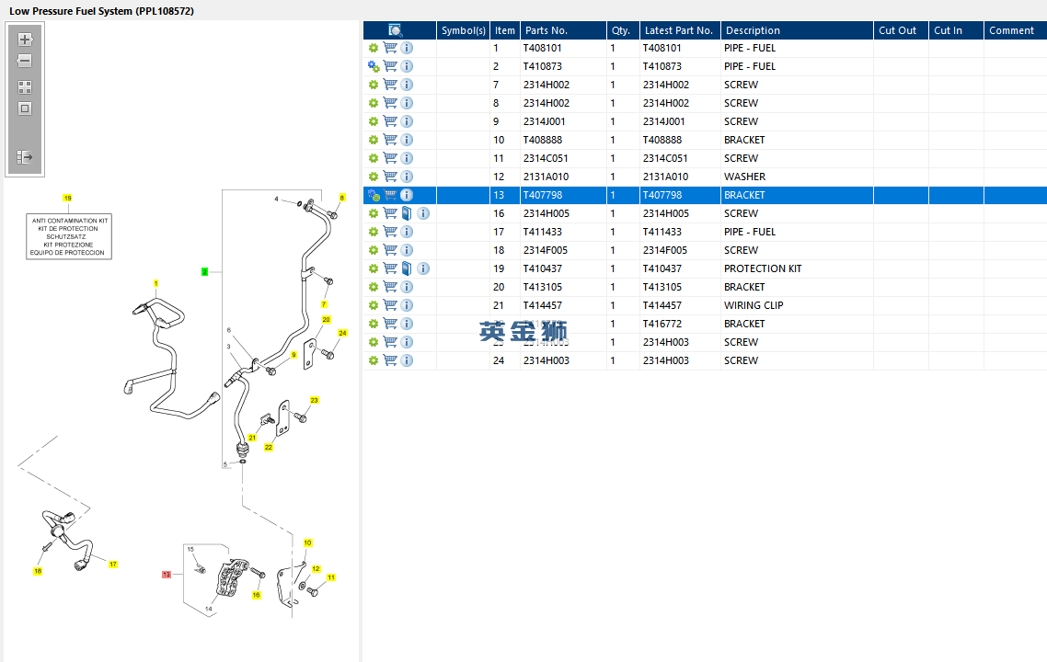Click the Comment column header
The image size is (1047, 662).
[1015, 30]
